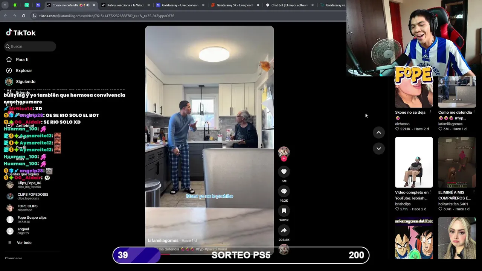482x271 pixels.
Task: Click the sound disc avatar below share
Action: click(284, 249)
